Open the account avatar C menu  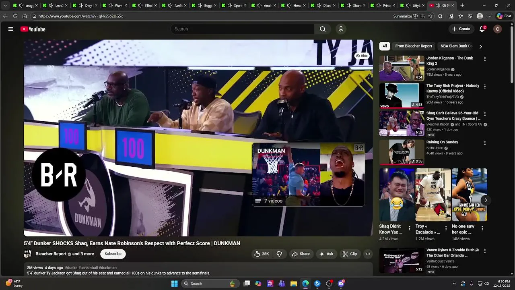(498, 29)
